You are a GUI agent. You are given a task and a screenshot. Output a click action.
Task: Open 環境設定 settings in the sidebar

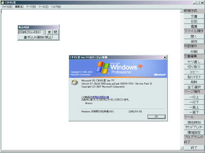click(x=194, y=133)
